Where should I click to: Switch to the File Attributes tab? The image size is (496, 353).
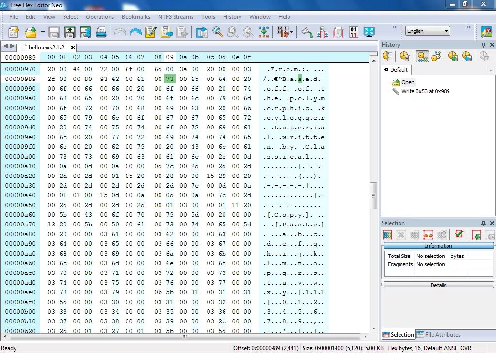click(x=438, y=335)
